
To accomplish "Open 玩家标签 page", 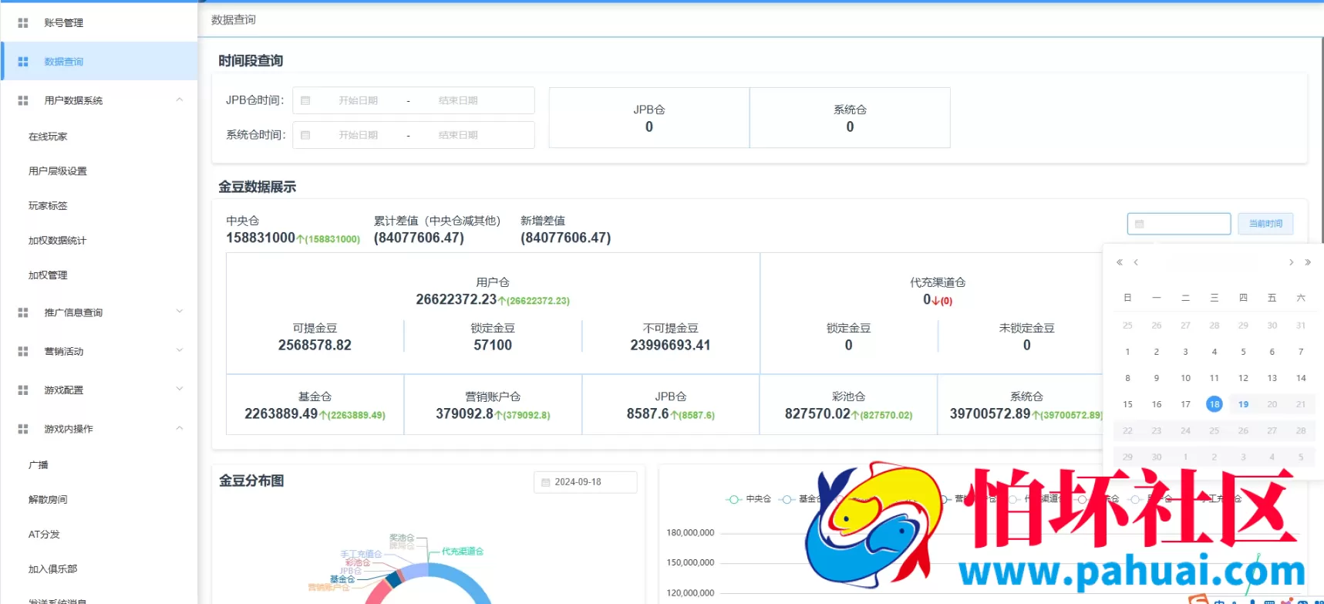I will pos(48,206).
